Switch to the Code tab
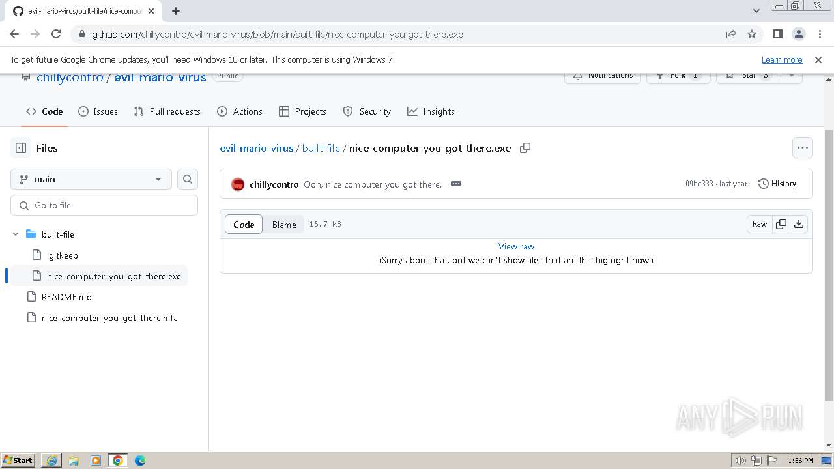This screenshot has width=834, height=469. pyautogui.click(x=44, y=111)
